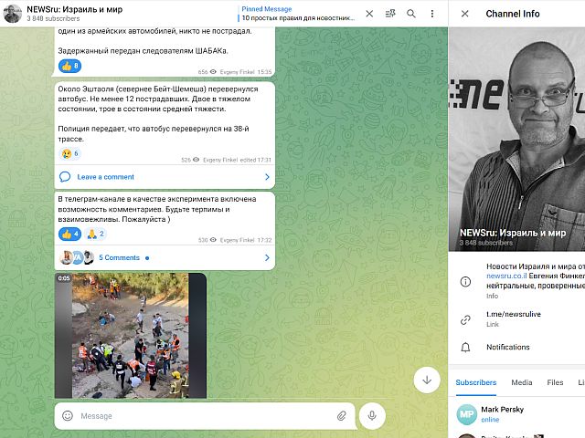Click unread dot beside 5 Comments
585x438 pixels.
tap(147, 258)
